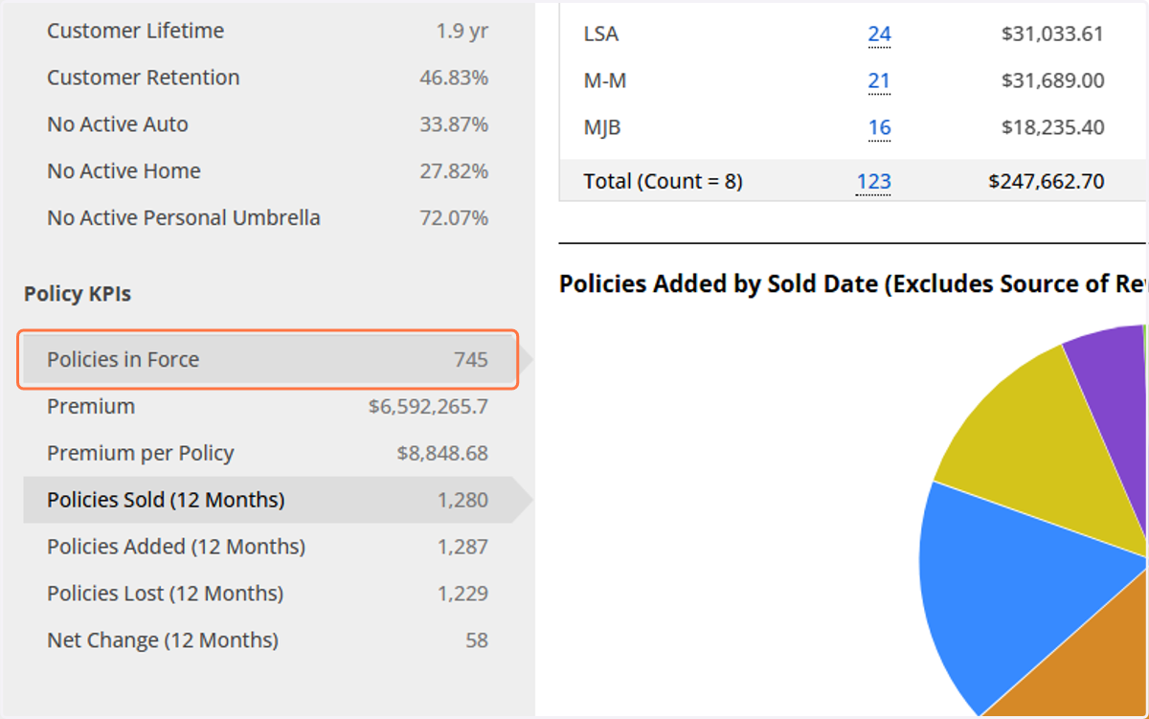Open the M-M count link 21
The image size is (1149, 719).
[879, 81]
